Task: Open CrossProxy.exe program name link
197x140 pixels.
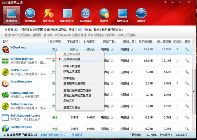Action: tap(21, 82)
